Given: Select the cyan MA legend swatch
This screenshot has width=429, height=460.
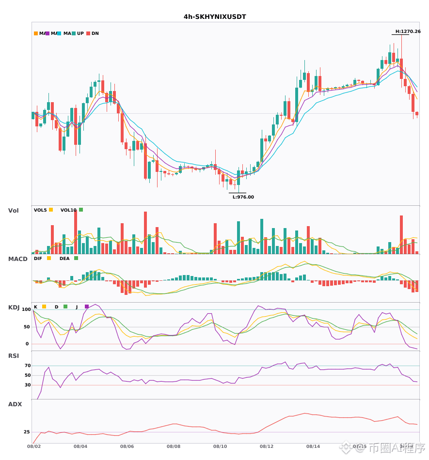Looking at the screenshot, I should click(x=59, y=33).
